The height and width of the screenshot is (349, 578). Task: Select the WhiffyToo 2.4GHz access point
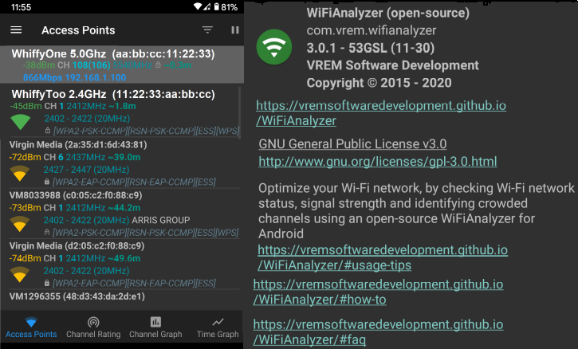click(x=121, y=112)
